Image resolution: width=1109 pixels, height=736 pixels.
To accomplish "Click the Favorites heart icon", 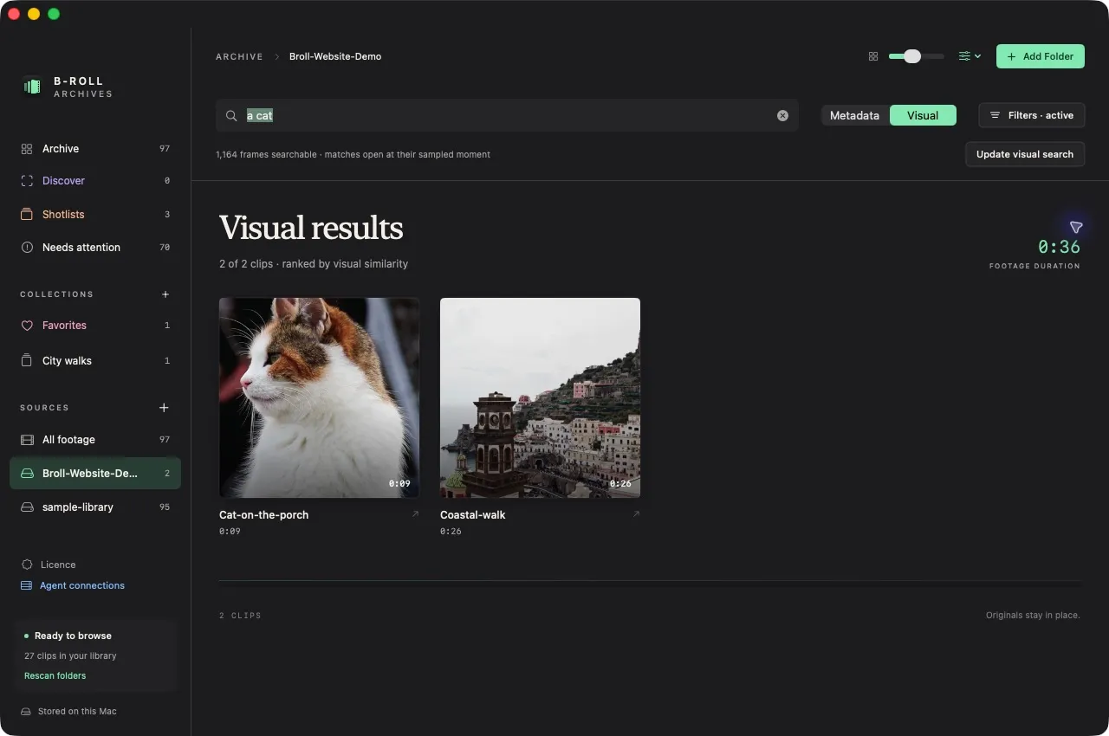I will [x=27, y=326].
